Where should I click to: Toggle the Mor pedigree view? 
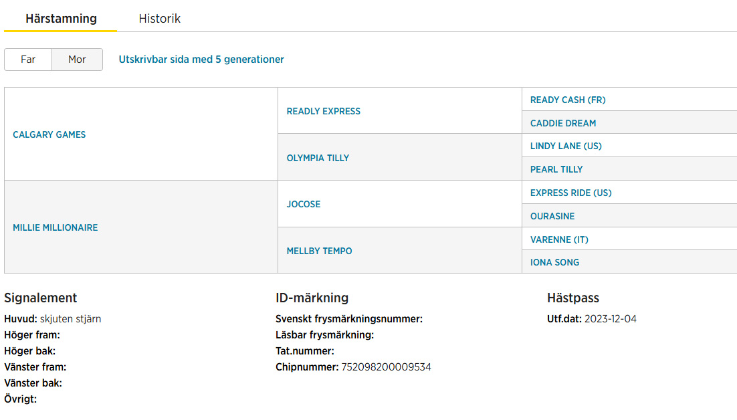click(x=77, y=60)
